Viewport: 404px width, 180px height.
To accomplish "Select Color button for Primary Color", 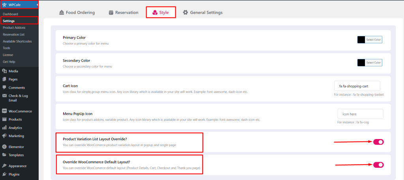I will point(374,40).
